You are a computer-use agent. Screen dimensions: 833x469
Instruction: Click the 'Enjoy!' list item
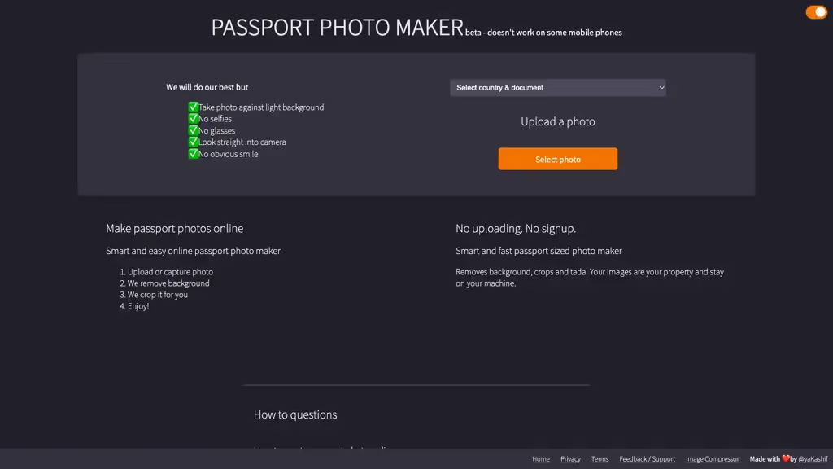pos(138,306)
